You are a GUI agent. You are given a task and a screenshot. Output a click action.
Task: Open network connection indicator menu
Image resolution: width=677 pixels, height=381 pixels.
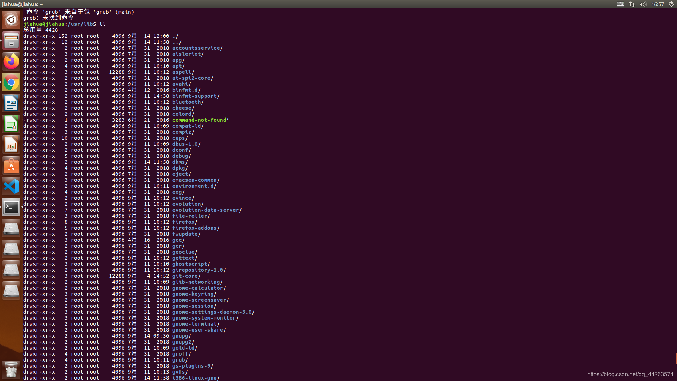tap(632, 4)
